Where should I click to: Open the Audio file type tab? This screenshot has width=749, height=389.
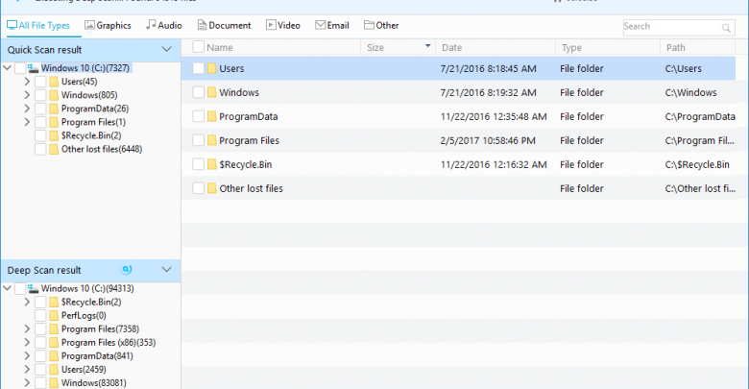tap(164, 25)
